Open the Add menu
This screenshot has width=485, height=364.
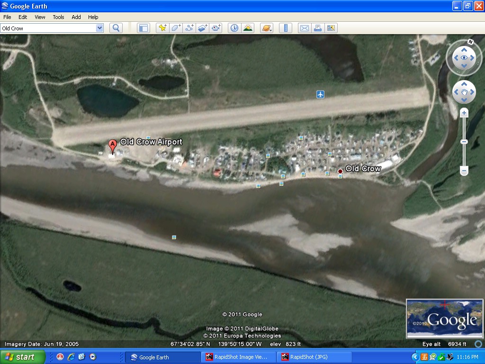click(x=76, y=17)
